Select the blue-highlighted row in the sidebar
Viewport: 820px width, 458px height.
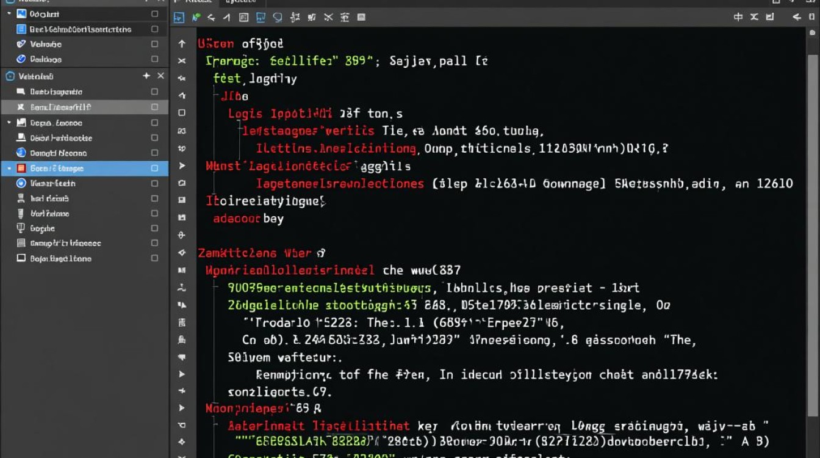click(84, 168)
